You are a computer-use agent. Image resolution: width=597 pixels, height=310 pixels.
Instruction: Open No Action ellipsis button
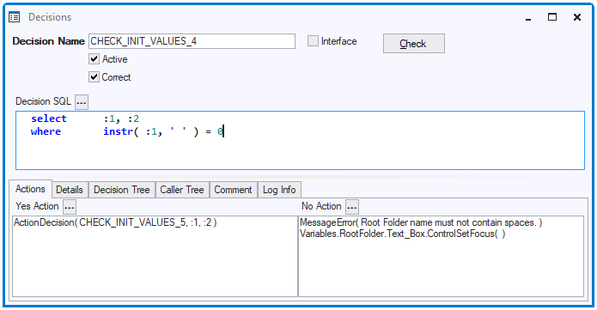coord(352,207)
